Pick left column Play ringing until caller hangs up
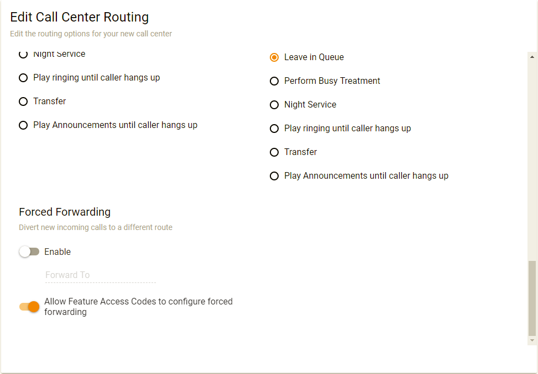 pos(23,78)
